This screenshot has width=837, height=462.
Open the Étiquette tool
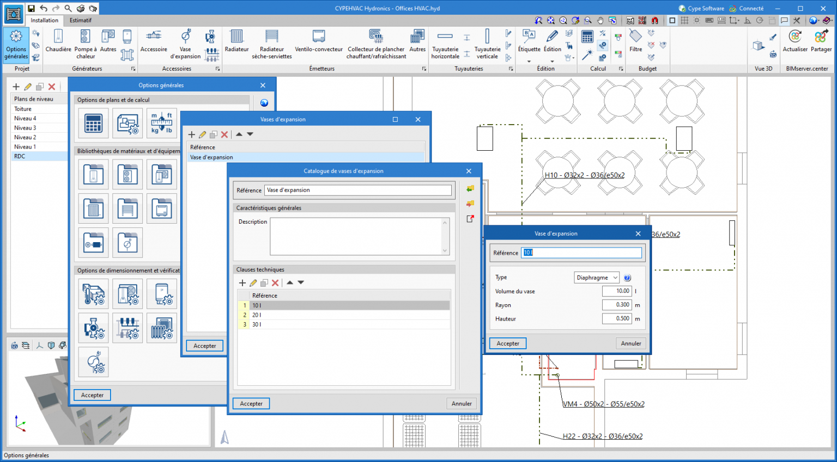click(x=529, y=41)
